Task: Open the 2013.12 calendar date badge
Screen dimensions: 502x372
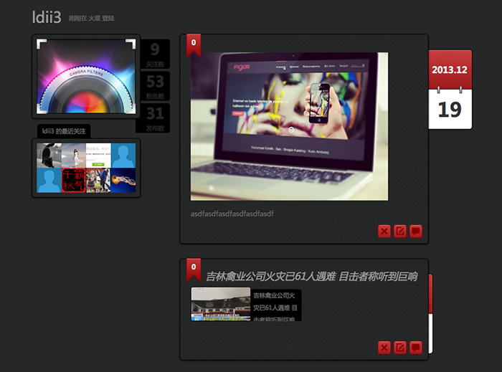Action: tap(450, 90)
